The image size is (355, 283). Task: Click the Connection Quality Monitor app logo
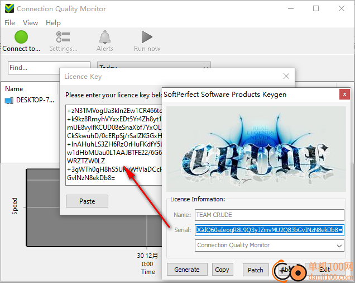pyautogui.click(x=9, y=8)
